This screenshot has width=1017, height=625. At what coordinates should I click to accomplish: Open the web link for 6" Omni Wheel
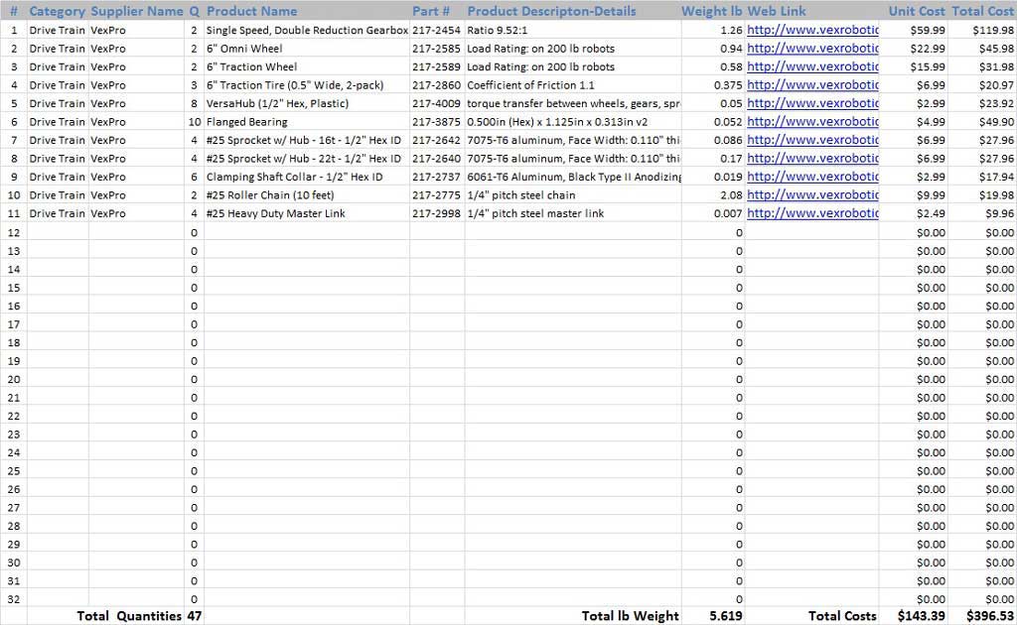(x=811, y=49)
